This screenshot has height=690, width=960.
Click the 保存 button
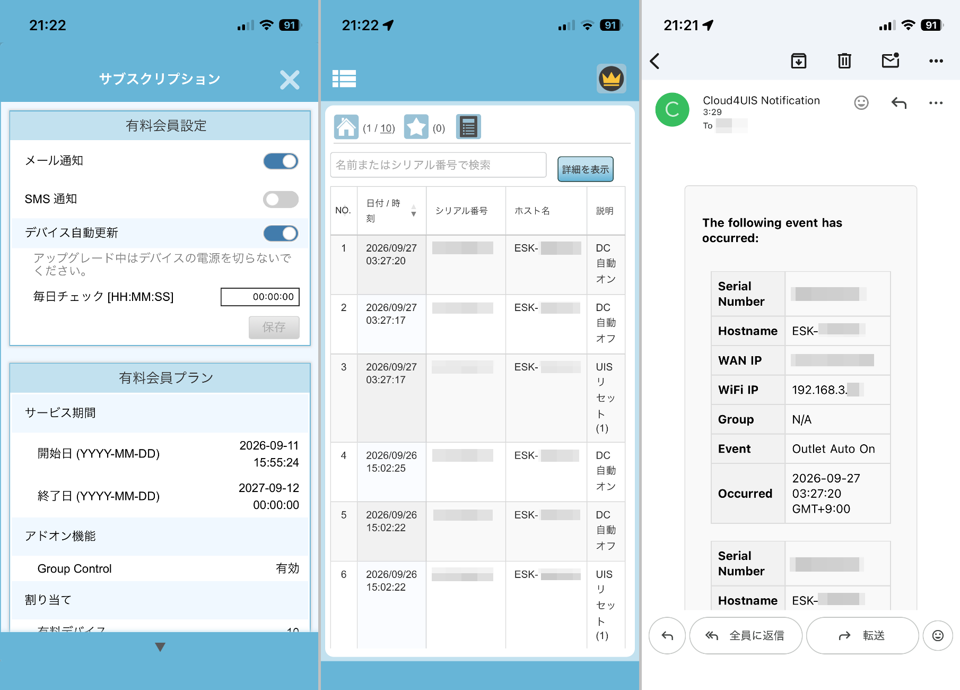click(274, 327)
